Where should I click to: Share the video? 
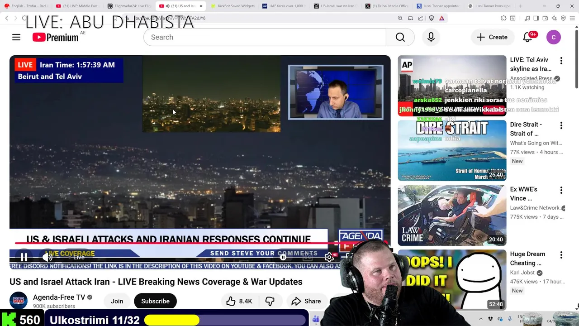(x=306, y=301)
